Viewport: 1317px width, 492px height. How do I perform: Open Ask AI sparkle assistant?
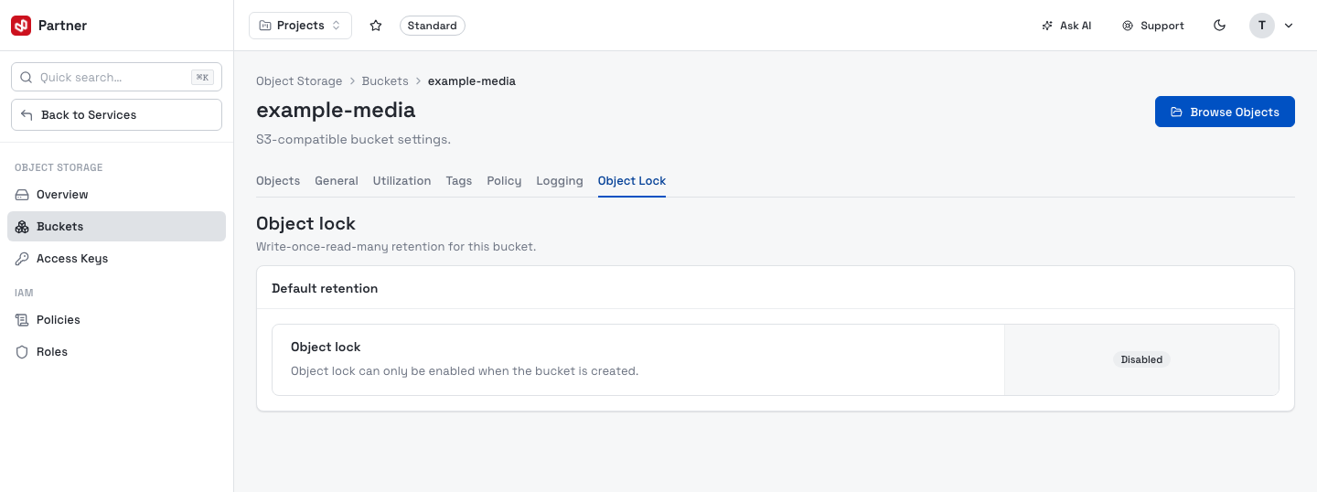1066,26
